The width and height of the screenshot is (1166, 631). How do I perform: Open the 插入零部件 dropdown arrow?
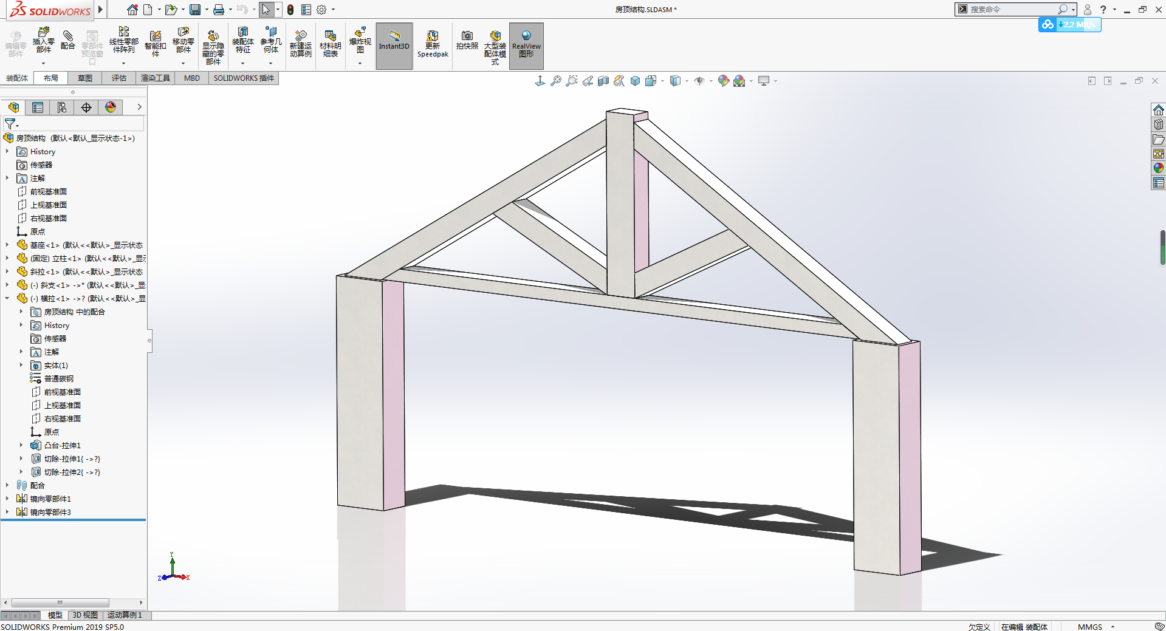(43, 63)
